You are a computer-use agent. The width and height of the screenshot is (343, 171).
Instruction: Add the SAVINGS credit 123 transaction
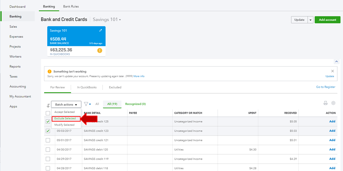[x=332, y=131]
